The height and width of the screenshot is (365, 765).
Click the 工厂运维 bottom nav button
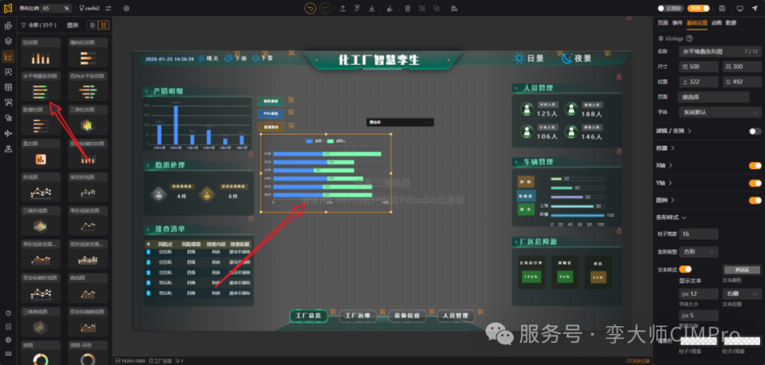pyautogui.click(x=357, y=315)
